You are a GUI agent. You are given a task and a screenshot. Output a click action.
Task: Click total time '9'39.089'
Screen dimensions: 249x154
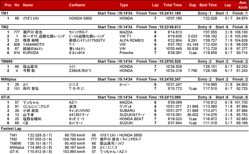pyautogui.click(x=175, y=103)
